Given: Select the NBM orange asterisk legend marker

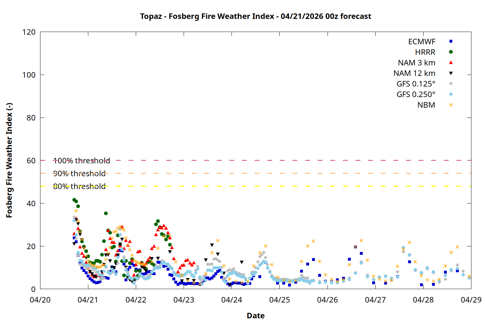Looking at the screenshot, I should [x=451, y=105].
